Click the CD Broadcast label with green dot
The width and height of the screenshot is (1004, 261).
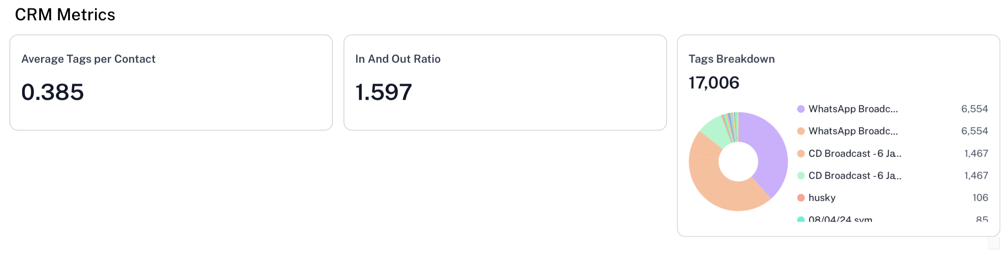click(855, 175)
